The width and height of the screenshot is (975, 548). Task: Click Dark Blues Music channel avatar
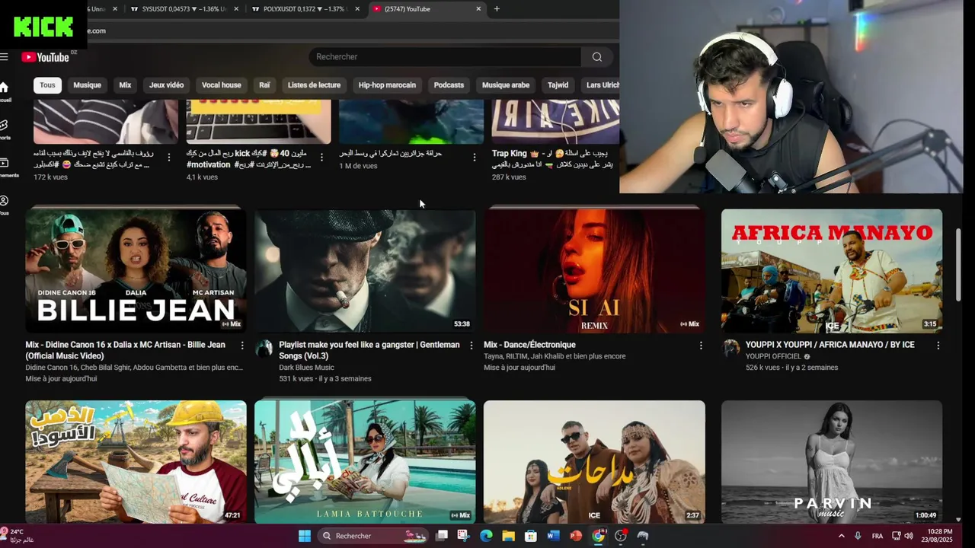click(x=264, y=349)
